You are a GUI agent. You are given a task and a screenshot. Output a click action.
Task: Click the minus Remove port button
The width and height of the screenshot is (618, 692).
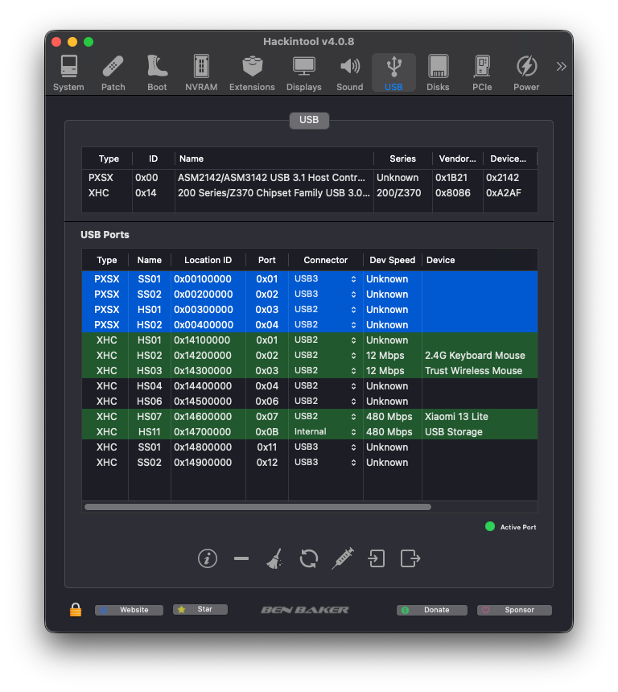point(241,558)
